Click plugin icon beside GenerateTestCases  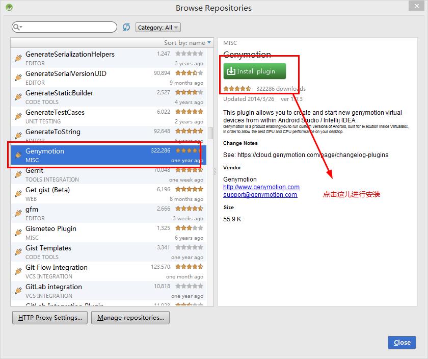[18, 116]
